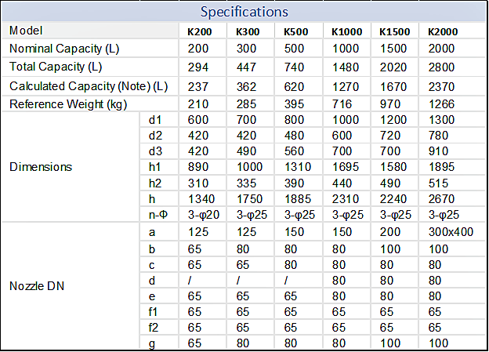Select the Dimensions group label
The height and width of the screenshot is (352, 489).
(x=41, y=167)
